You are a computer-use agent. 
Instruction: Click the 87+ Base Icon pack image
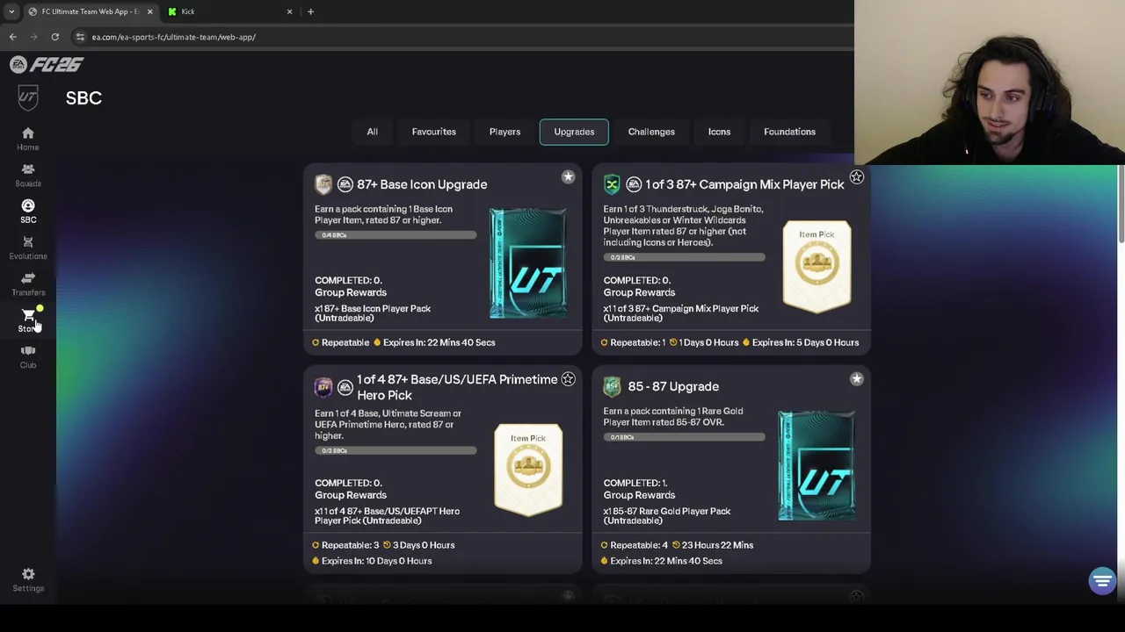[x=527, y=262]
